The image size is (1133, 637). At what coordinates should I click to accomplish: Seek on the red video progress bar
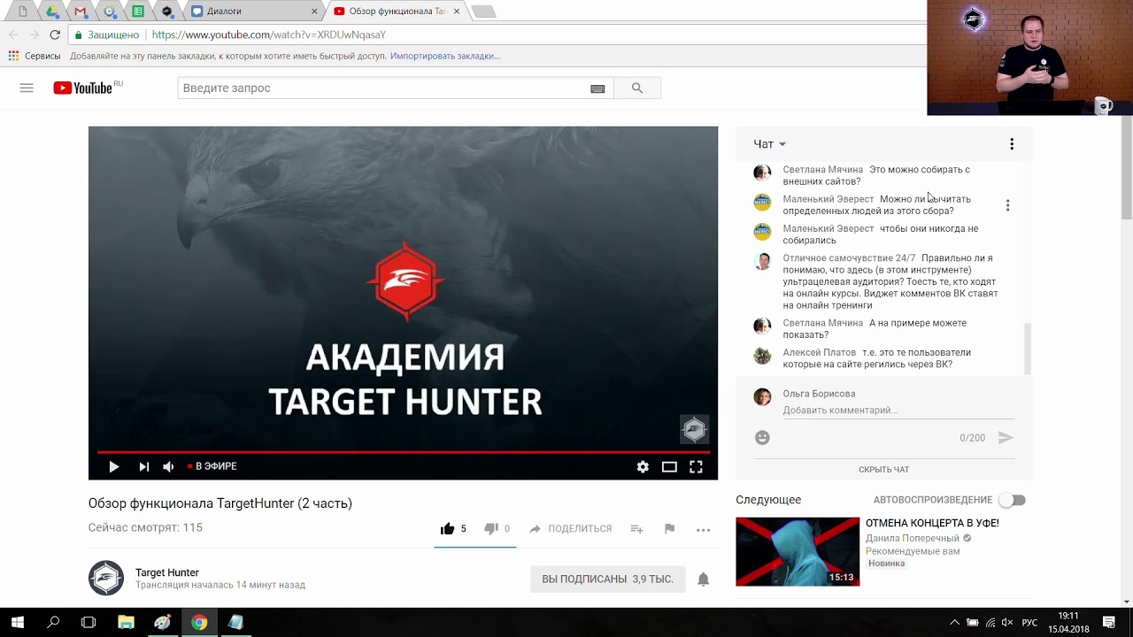pyautogui.click(x=403, y=451)
